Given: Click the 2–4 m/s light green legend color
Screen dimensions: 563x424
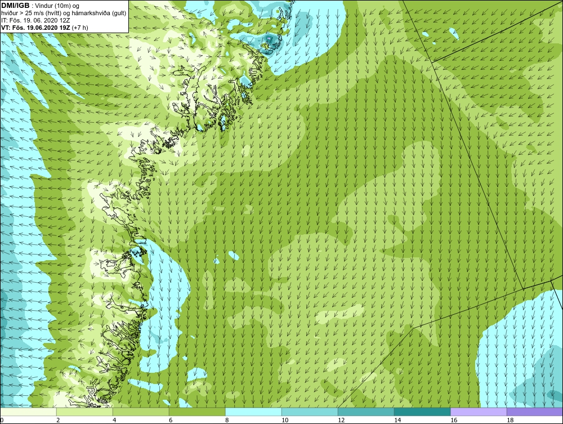Looking at the screenshot, I should coord(84,412).
